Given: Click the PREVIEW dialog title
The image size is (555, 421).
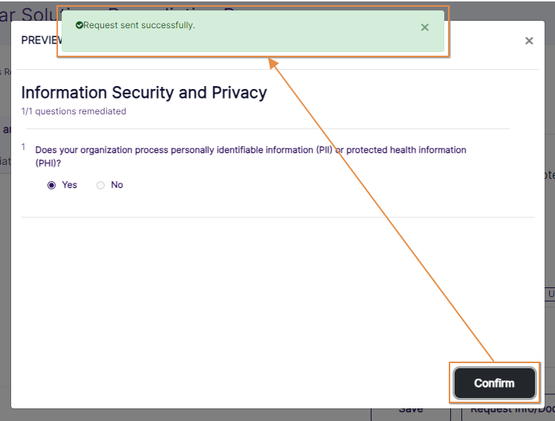Looking at the screenshot, I should click(x=40, y=40).
